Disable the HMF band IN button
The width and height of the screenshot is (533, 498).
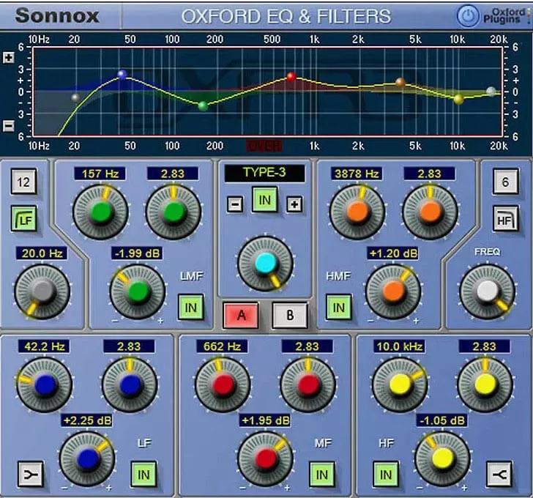[338, 308]
